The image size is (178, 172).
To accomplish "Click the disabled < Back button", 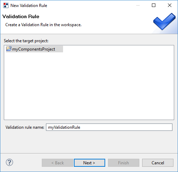I will (x=57, y=163).
